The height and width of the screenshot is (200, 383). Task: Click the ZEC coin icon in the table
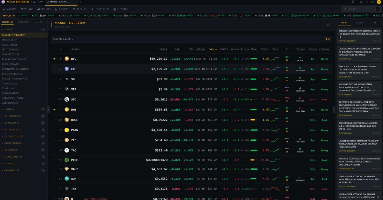coord(67,140)
